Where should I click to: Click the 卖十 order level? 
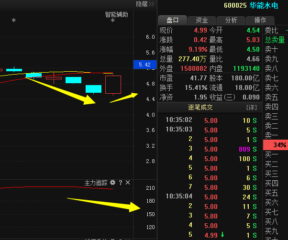pyautogui.click(x=271, y=49)
